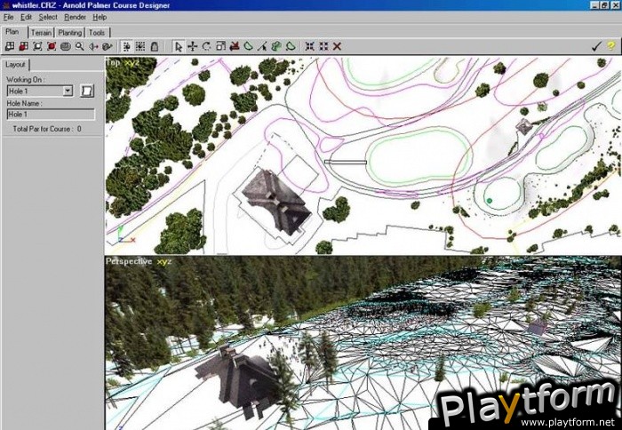
Task: Click the filled green shape tool
Action: pos(276,46)
